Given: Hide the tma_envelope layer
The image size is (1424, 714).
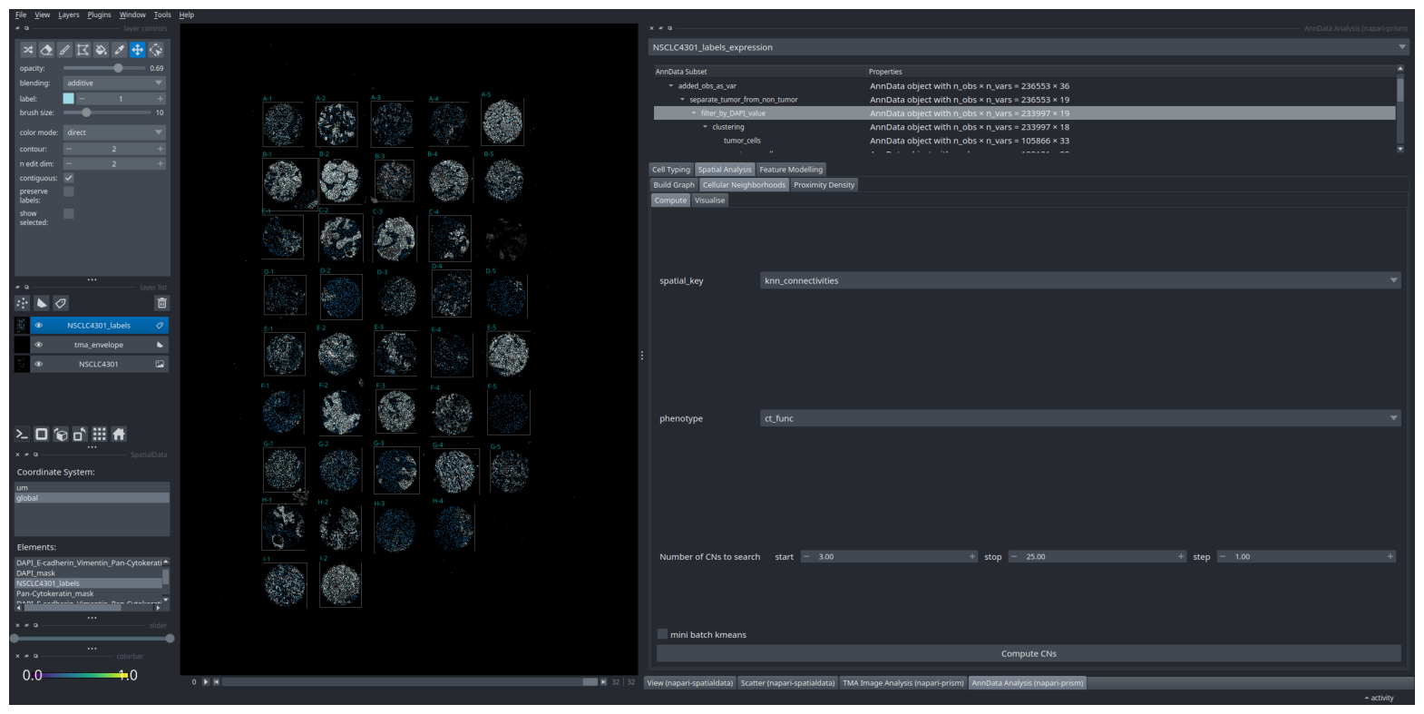Looking at the screenshot, I should coord(38,345).
